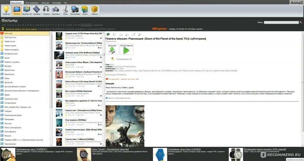
Task: Click the По разделам button
Action: [86, 25]
